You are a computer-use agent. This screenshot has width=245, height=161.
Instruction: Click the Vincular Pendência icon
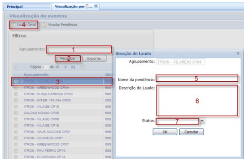[44, 25]
